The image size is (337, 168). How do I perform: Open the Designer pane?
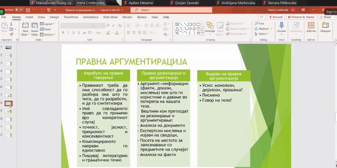(x=325, y=27)
